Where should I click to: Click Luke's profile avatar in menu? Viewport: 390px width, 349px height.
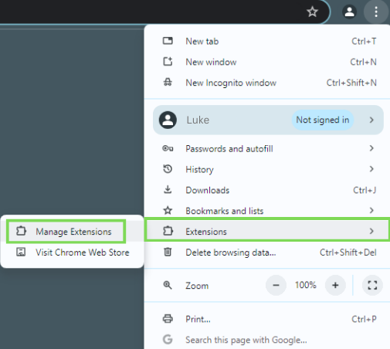pos(168,120)
